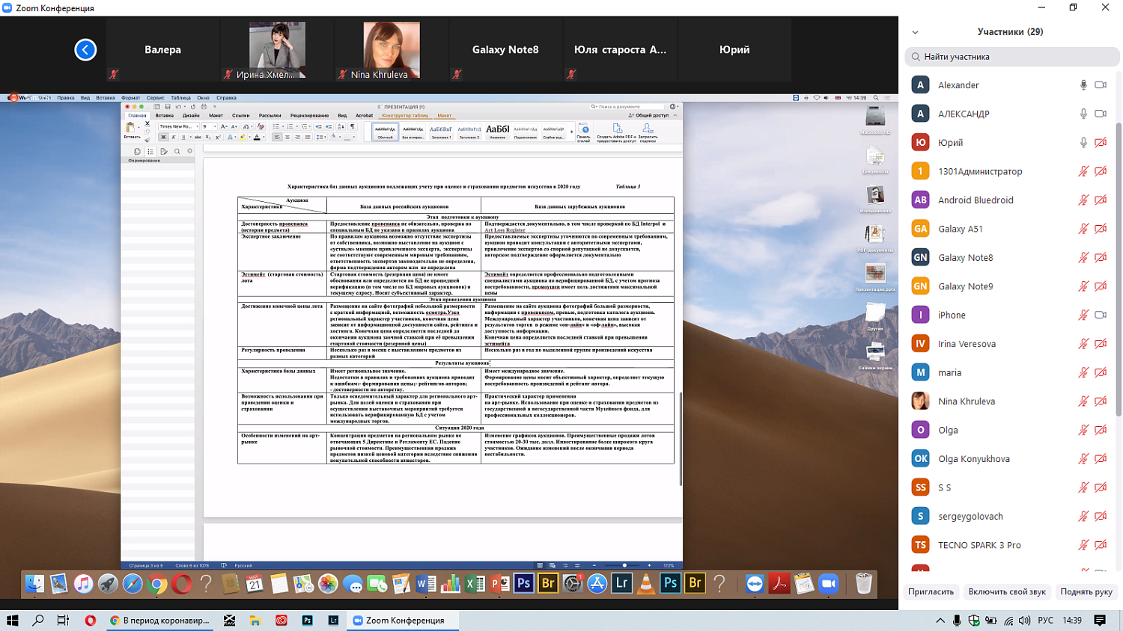Click Zoom Конференция taskbar button
This screenshot has height=631, width=1123.
[404, 621]
